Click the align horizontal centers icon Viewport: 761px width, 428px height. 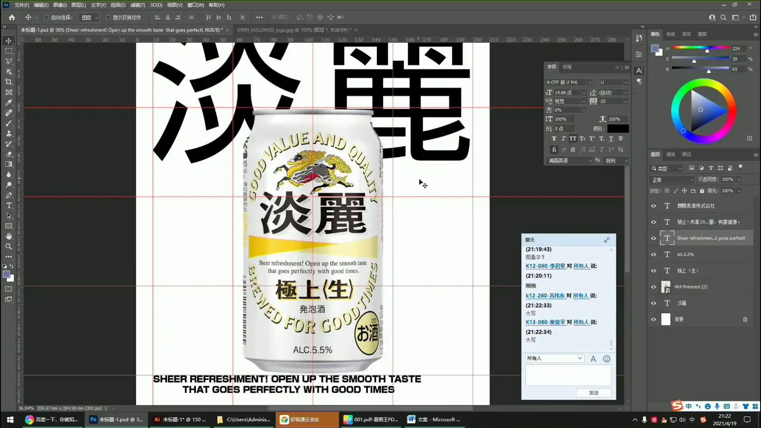pos(168,17)
